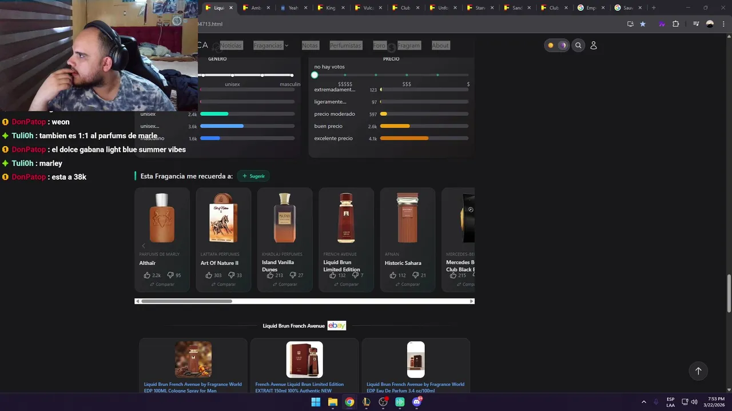The width and height of the screenshot is (732, 411).
Task: Open the media control icon in Chrome toolbar
Action: [696, 24]
